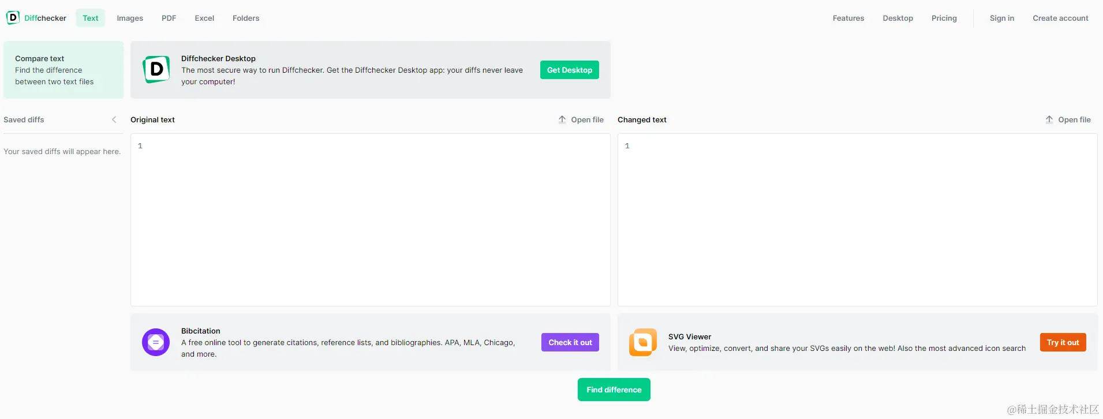
Task: Click the Saved diffs heading
Action: [24, 119]
